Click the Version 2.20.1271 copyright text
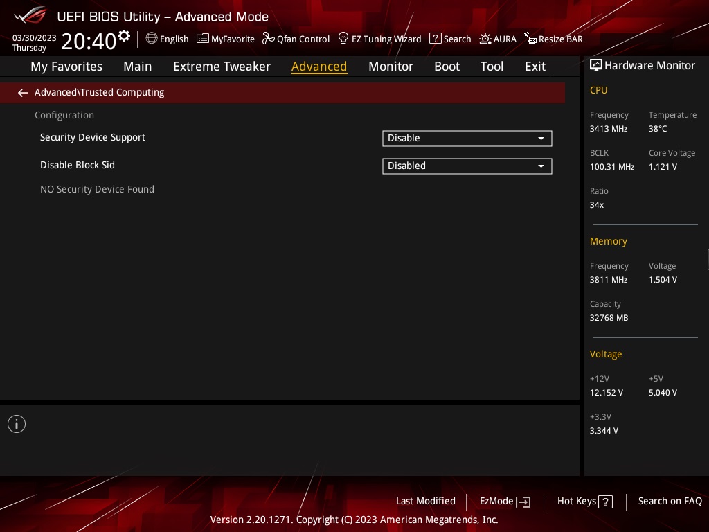 354,520
